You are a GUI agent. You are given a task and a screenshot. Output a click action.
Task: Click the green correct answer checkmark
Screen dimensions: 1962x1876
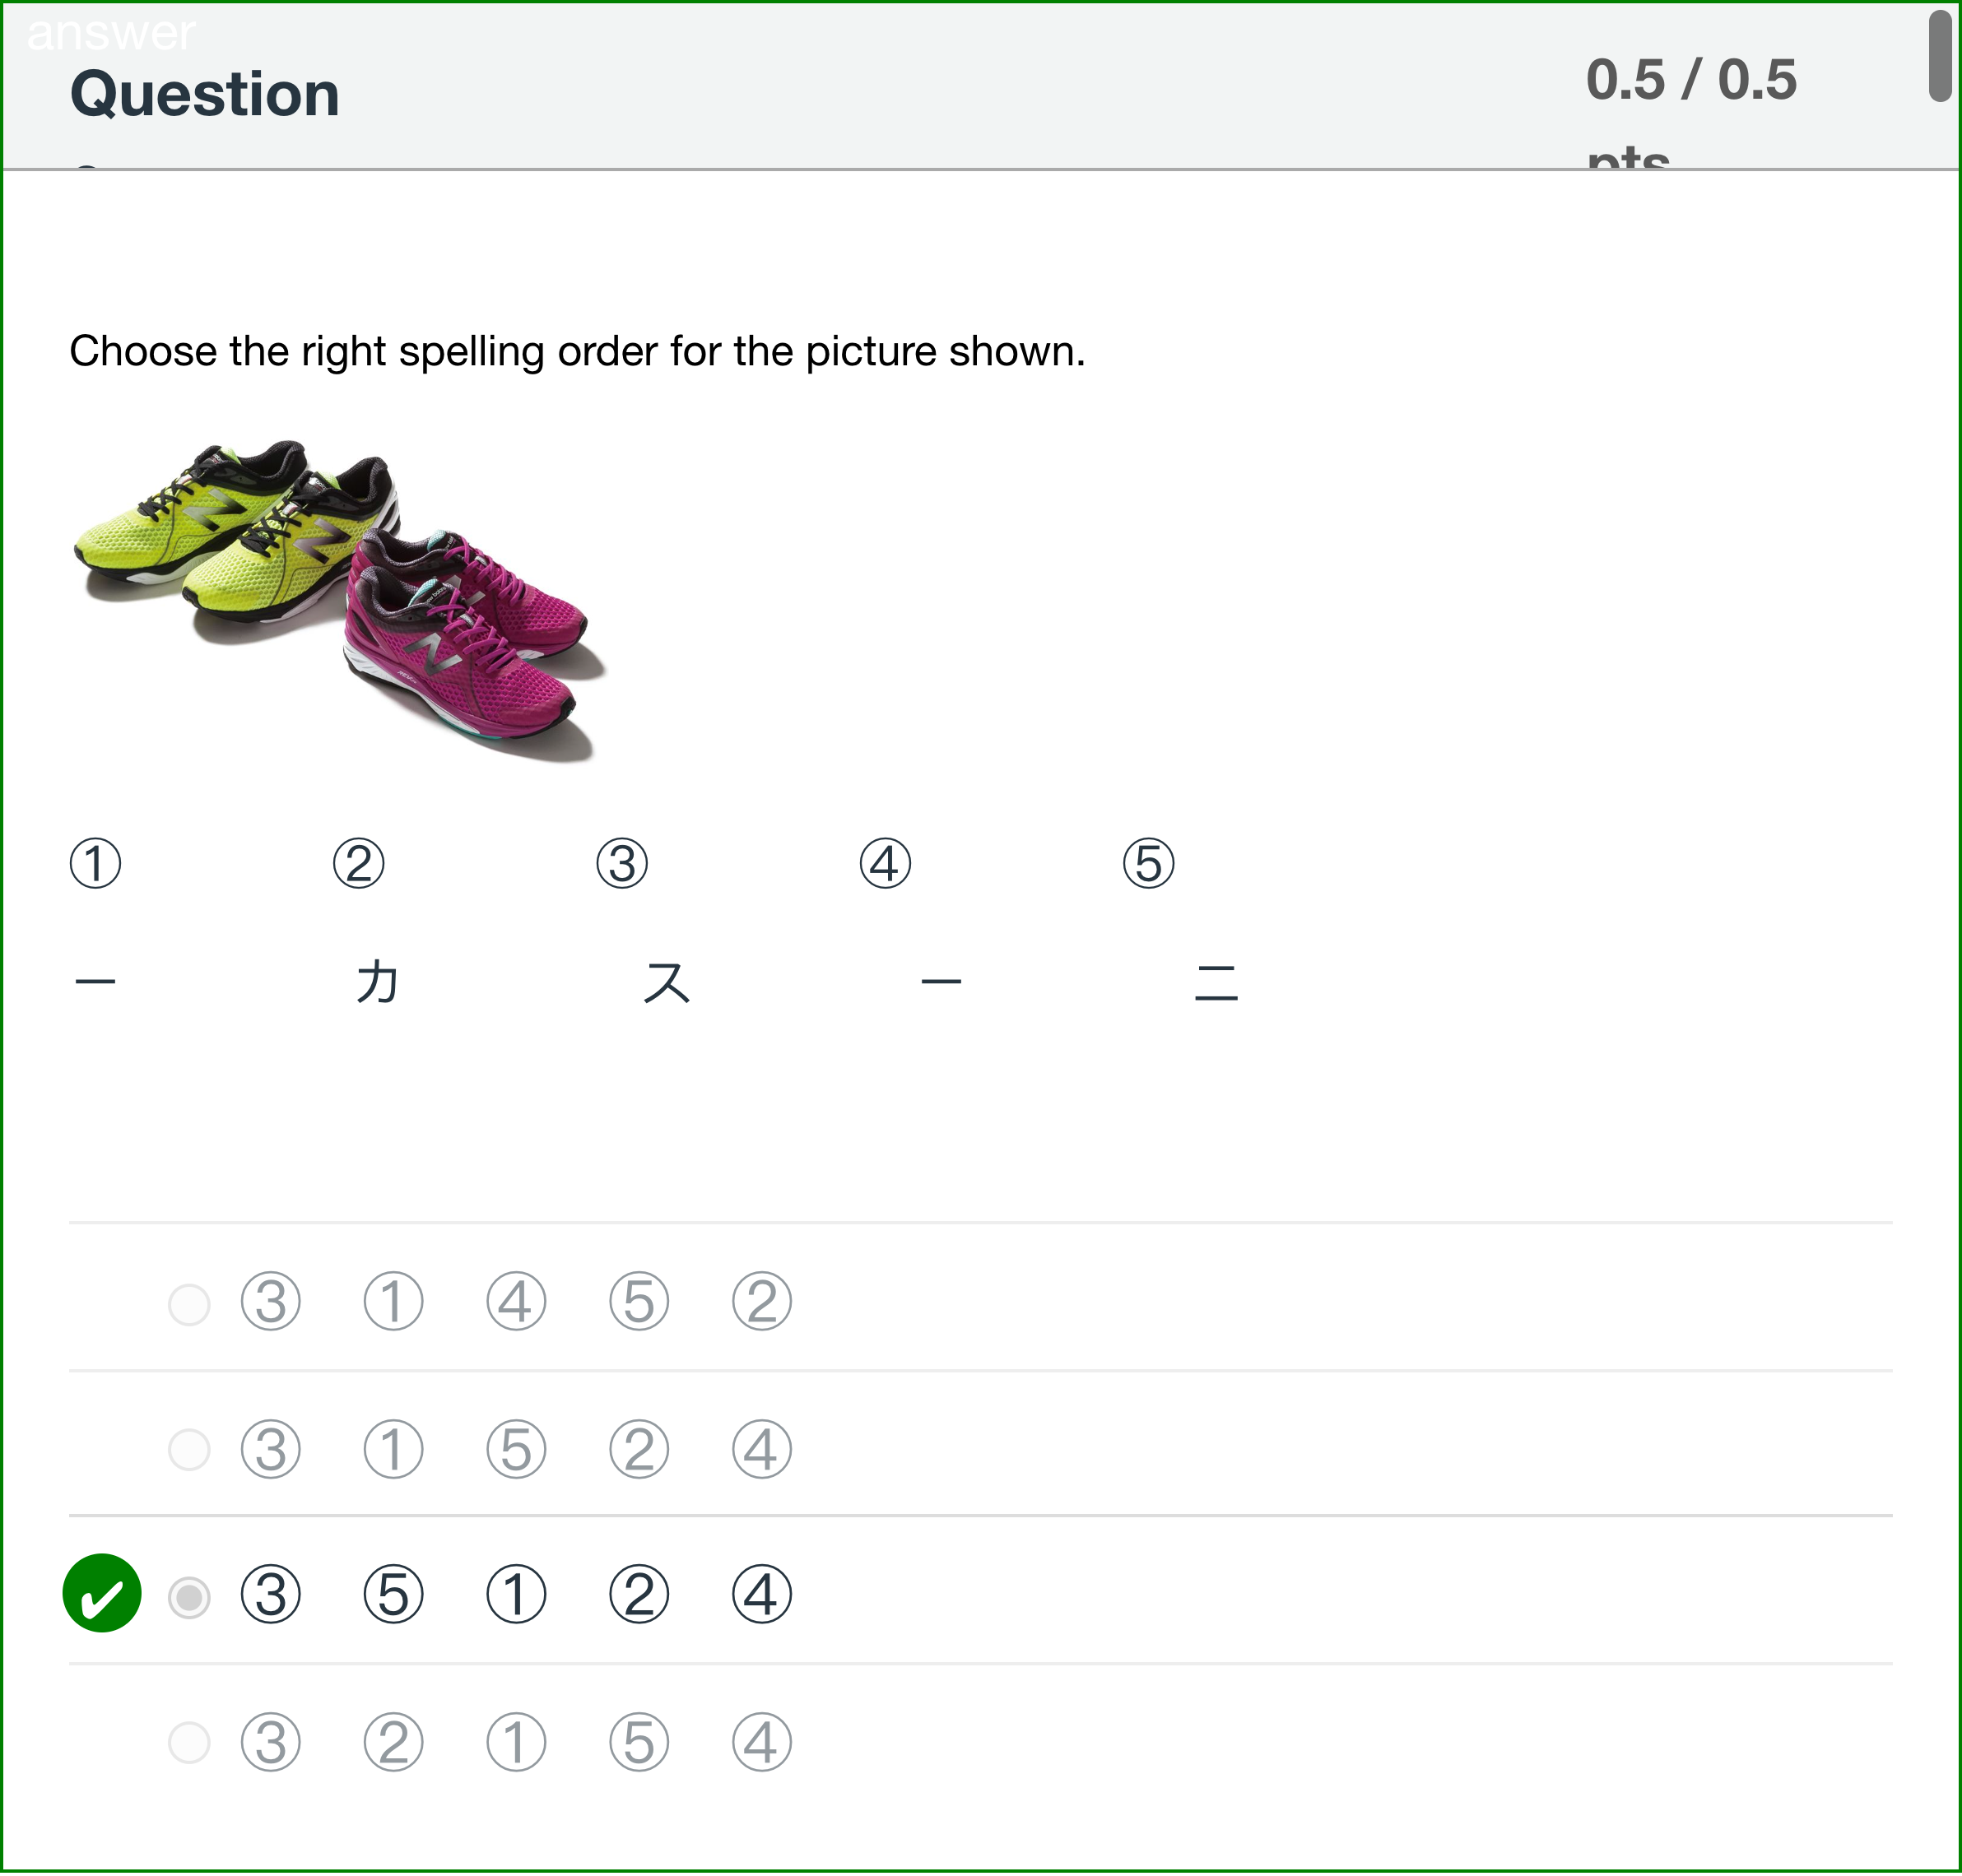click(101, 1594)
